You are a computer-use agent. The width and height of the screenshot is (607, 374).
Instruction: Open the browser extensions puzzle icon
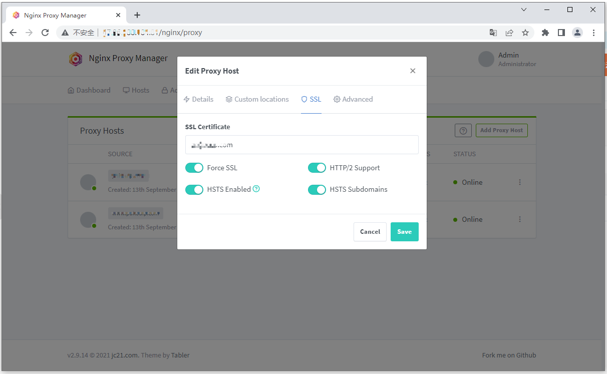tap(545, 33)
